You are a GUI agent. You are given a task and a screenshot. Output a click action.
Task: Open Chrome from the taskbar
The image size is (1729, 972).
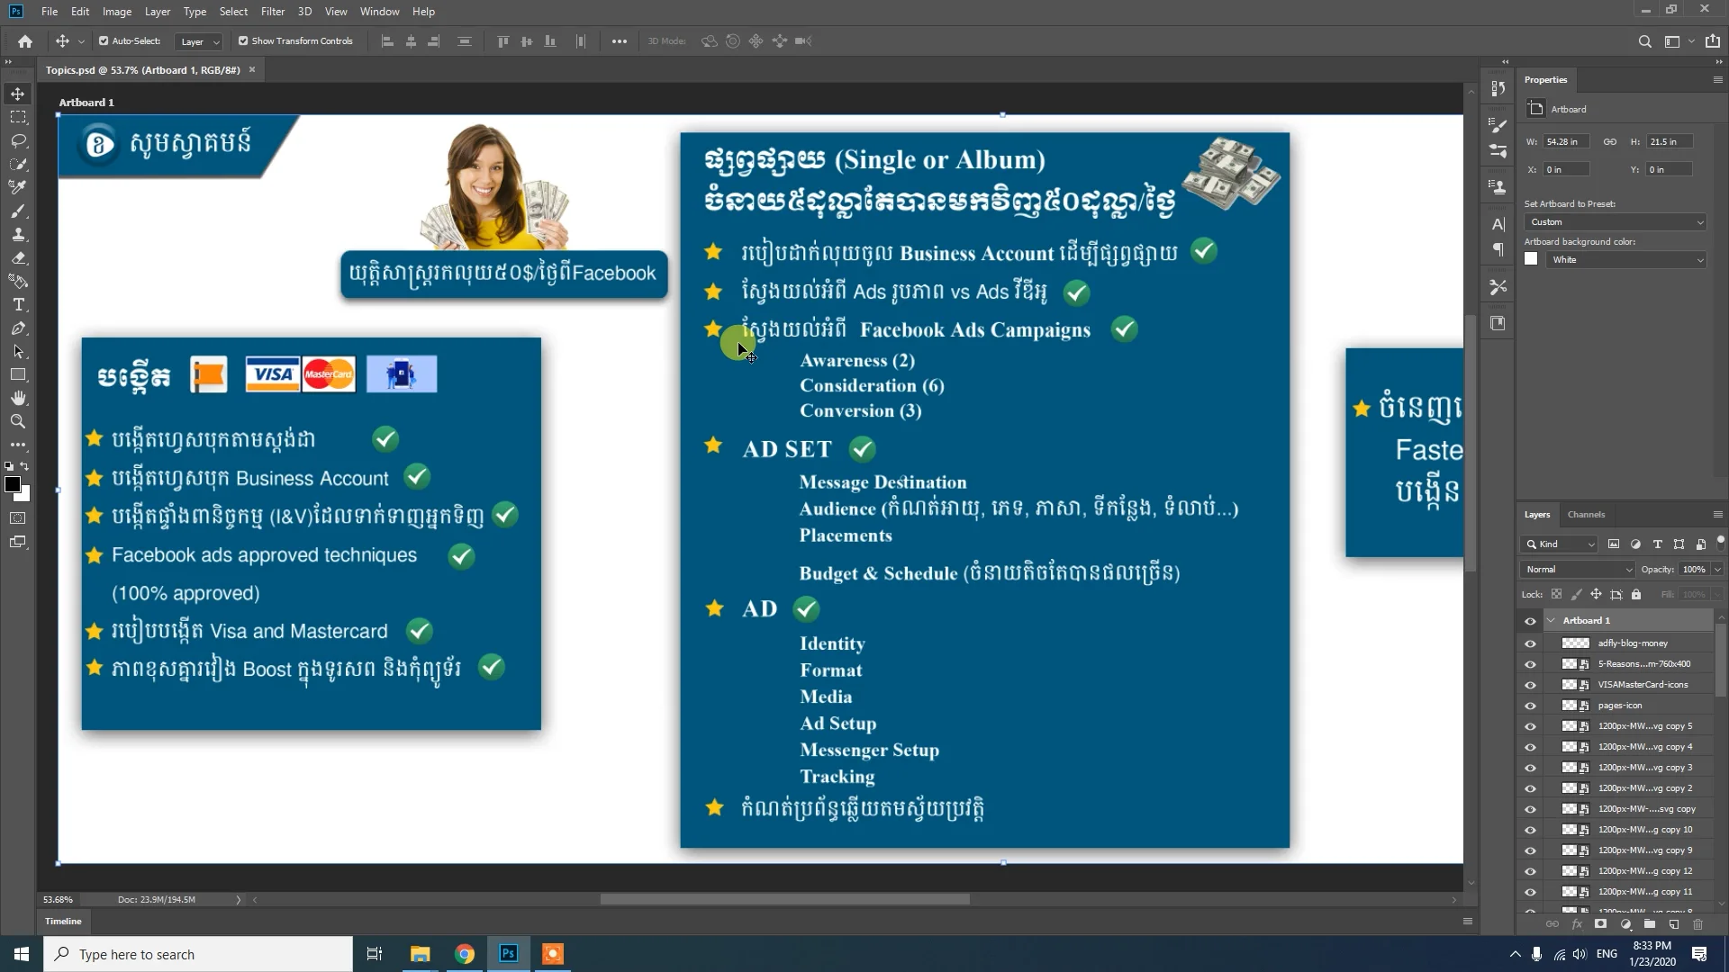pos(465,954)
